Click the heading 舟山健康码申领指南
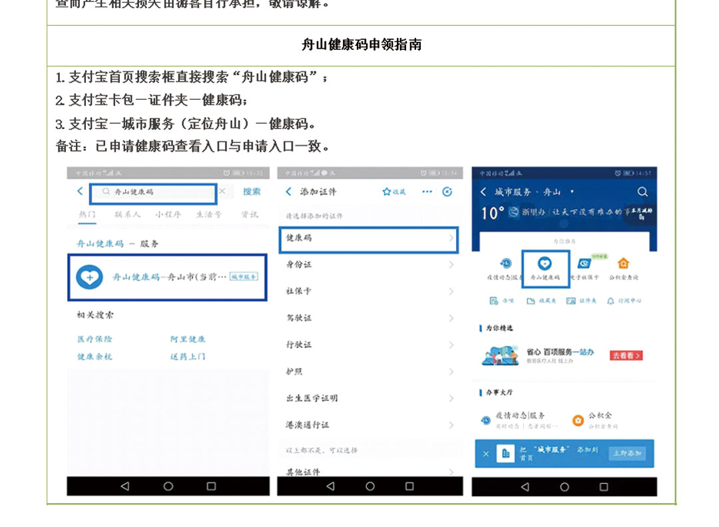 coord(361,45)
